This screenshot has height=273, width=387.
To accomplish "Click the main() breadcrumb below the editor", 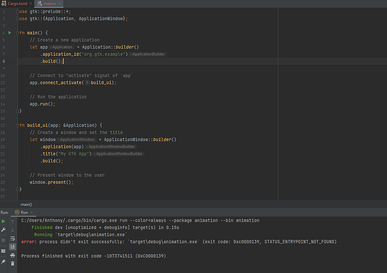I will tap(26, 205).
